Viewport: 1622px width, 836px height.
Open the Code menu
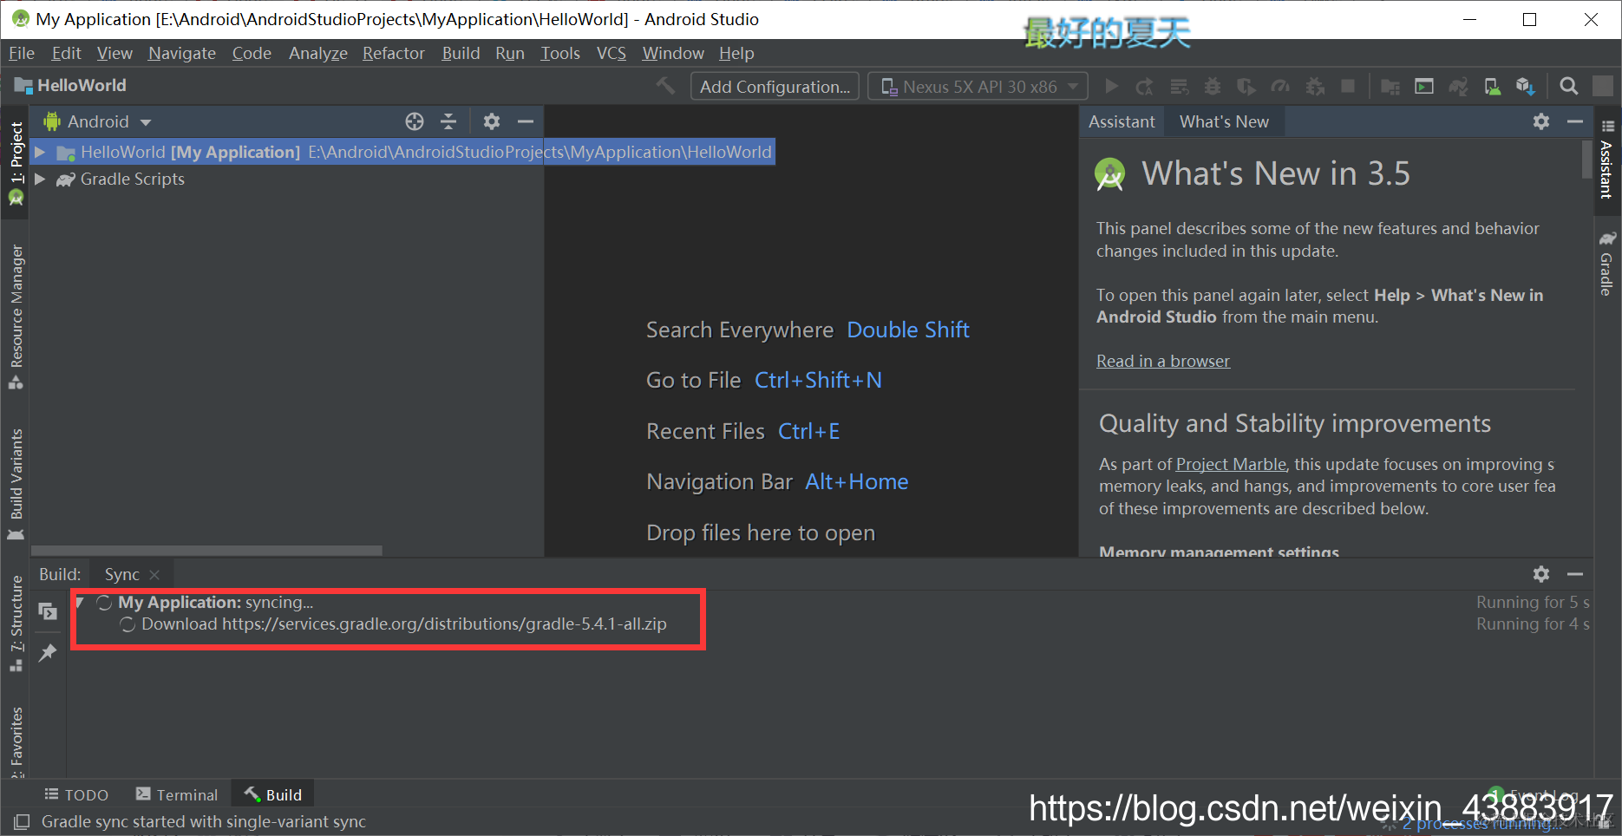(252, 53)
